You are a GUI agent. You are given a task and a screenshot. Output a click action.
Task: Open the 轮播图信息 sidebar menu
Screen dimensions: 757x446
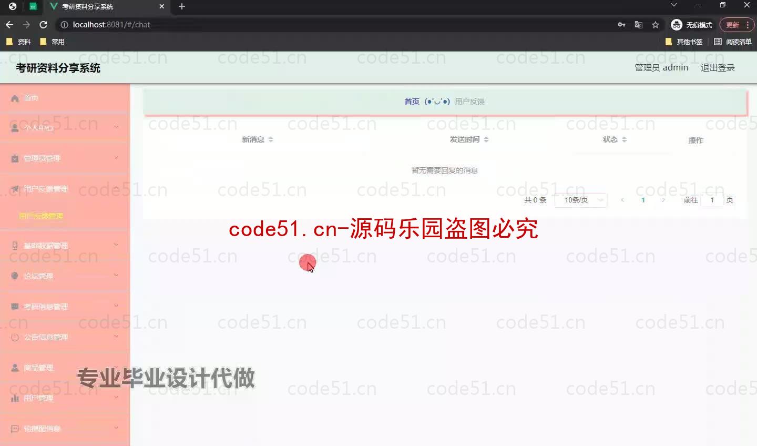(x=65, y=429)
